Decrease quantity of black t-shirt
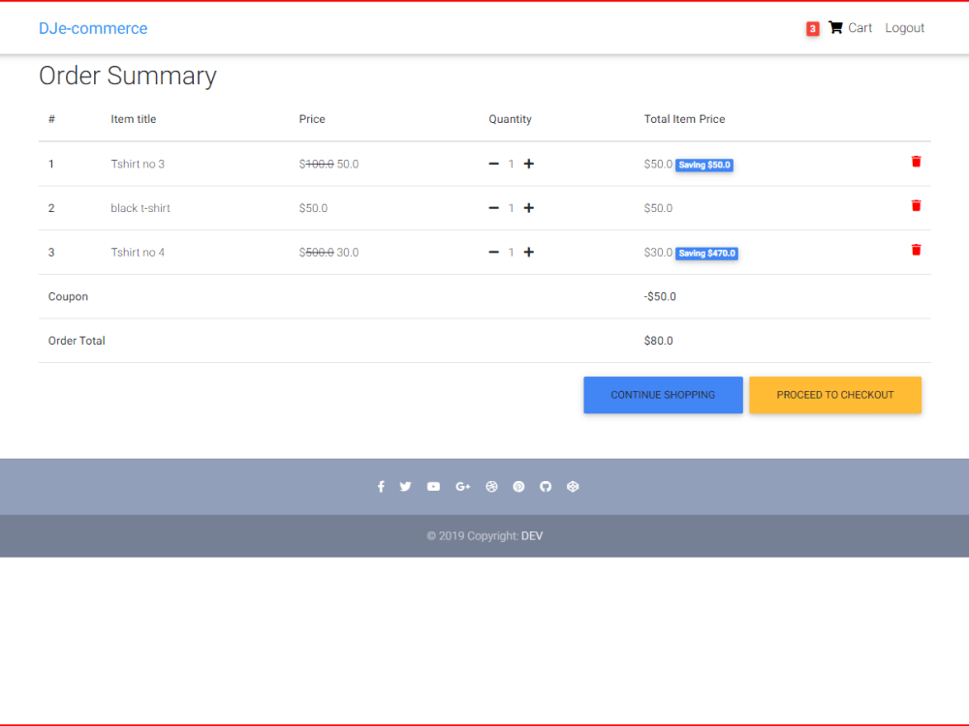969x726 pixels. (493, 207)
